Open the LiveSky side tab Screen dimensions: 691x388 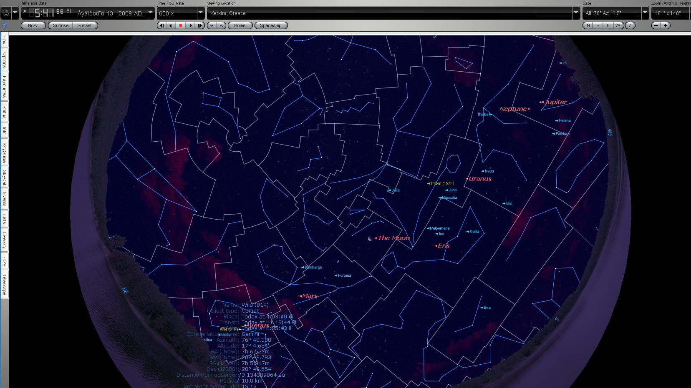(x=4, y=240)
